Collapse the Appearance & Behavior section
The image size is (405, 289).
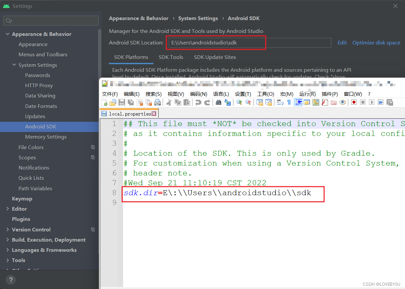point(8,34)
